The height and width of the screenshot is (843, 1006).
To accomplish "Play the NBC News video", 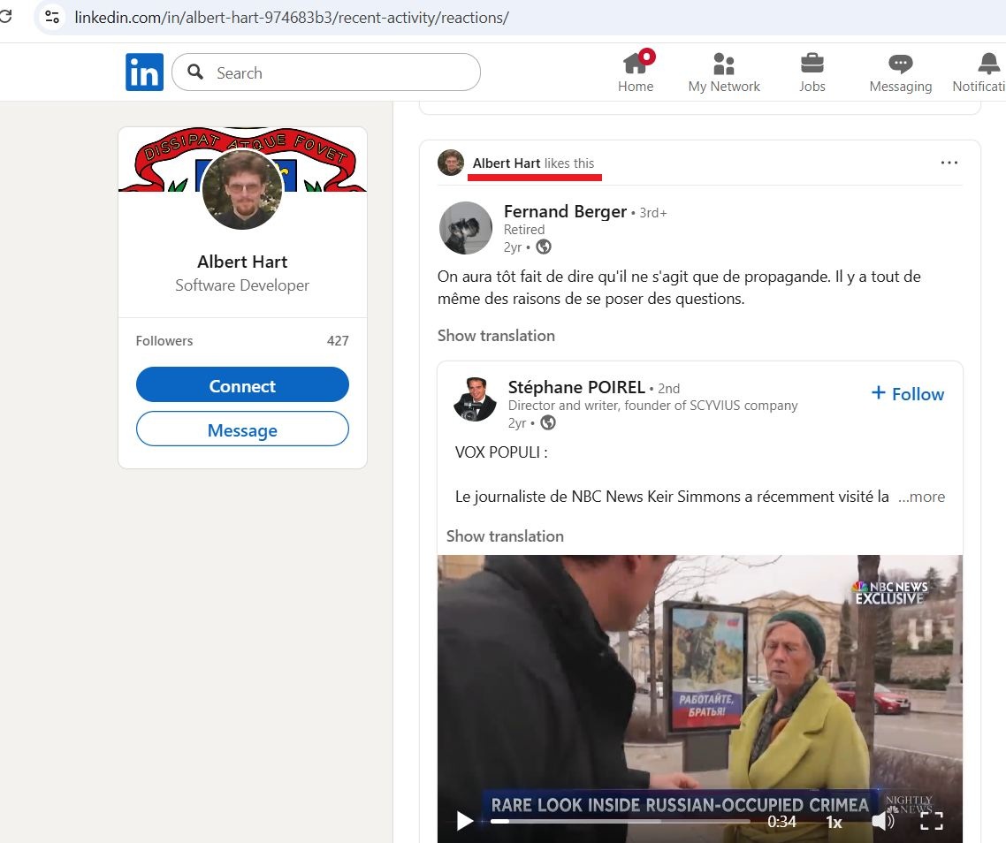I will pyautogui.click(x=463, y=821).
